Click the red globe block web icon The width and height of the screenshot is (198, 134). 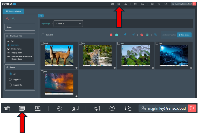[142, 35]
